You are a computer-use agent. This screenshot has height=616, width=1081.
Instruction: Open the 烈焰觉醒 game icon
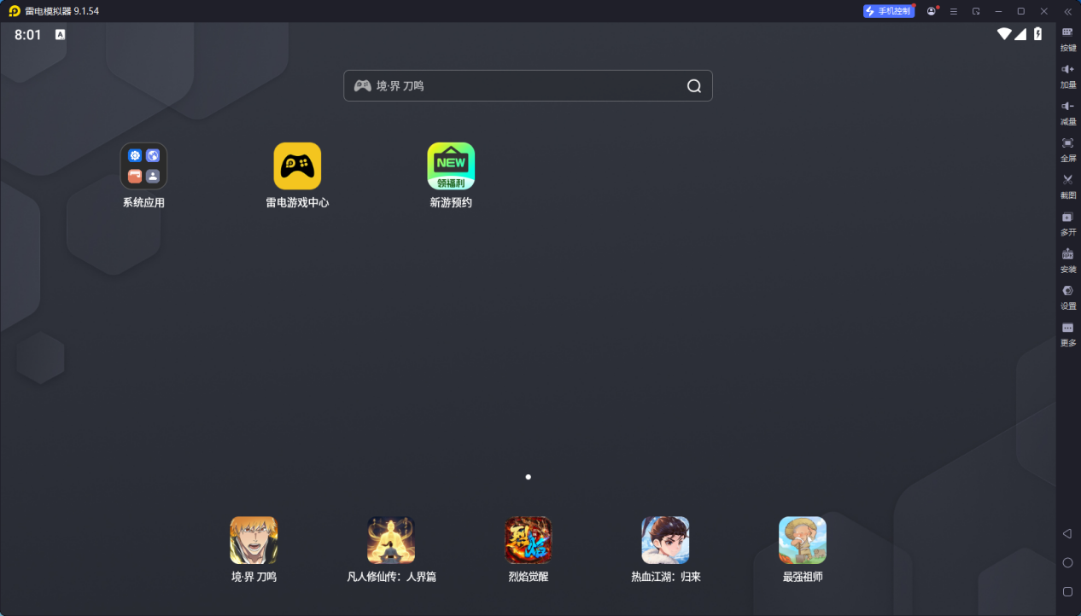(529, 540)
